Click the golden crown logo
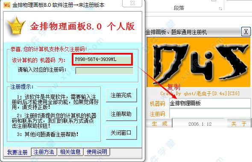Viewport: 252px width, 162px height. [x=16, y=26]
